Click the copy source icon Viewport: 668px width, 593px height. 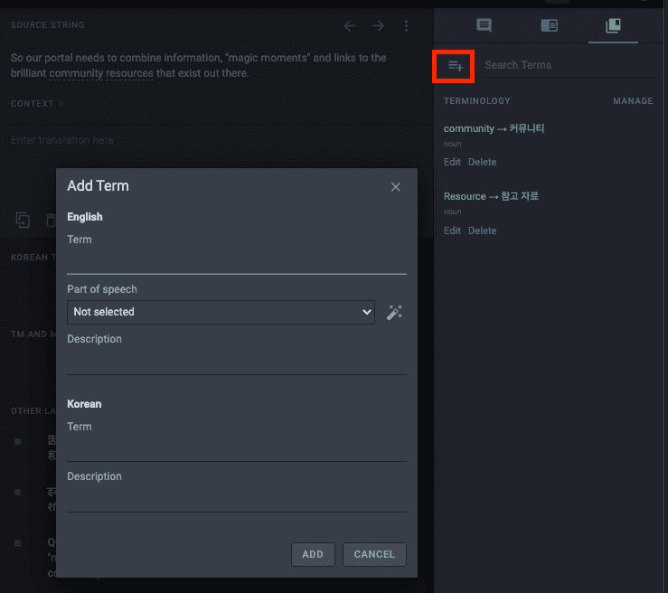click(x=23, y=220)
